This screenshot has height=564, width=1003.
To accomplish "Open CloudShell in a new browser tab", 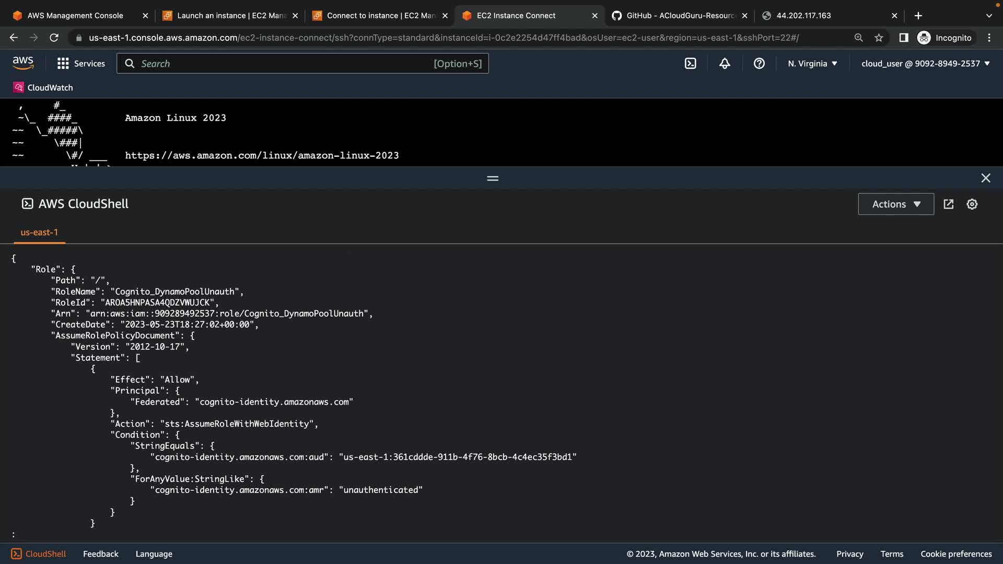I will [x=949, y=204].
